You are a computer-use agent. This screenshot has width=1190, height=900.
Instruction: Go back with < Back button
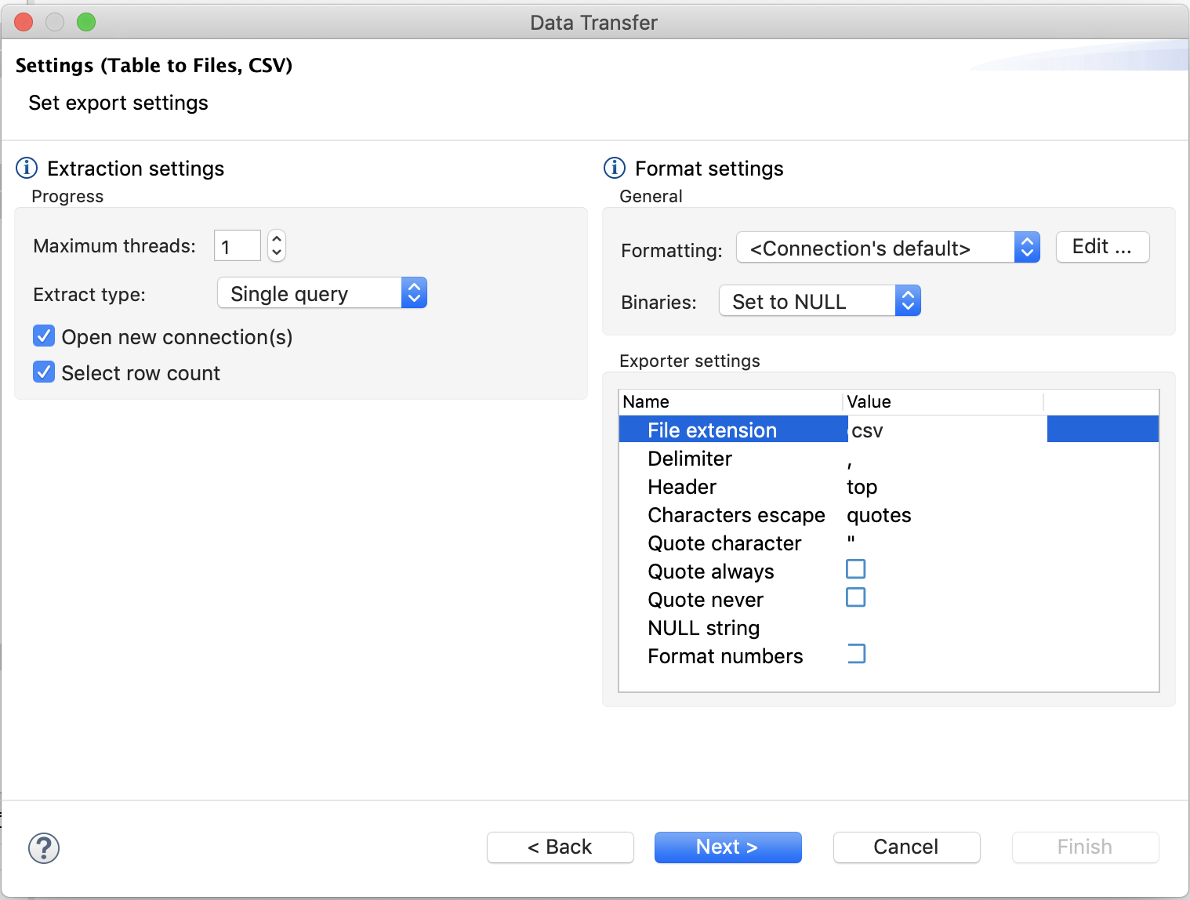point(560,847)
